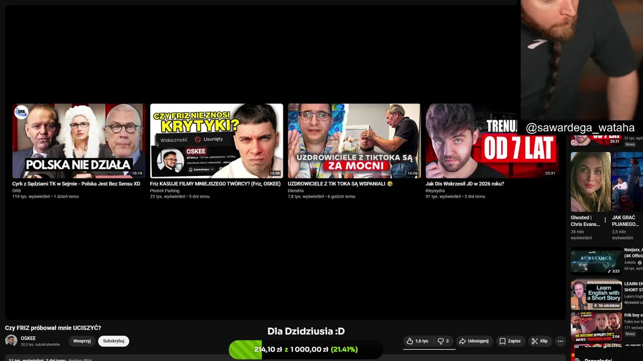The width and height of the screenshot is (643, 361).
Task: Create a clip with the Klip button
Action: click(x=540, y=341)
